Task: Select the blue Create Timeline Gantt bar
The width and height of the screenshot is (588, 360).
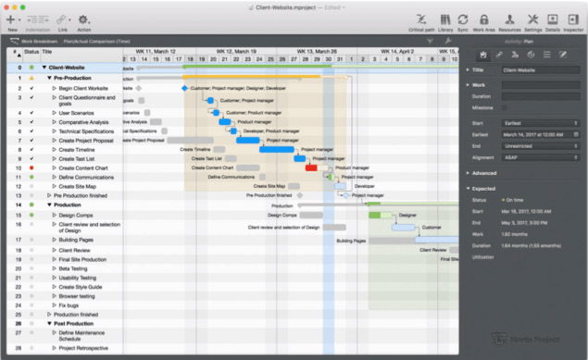Action: (x=277, y=150)
